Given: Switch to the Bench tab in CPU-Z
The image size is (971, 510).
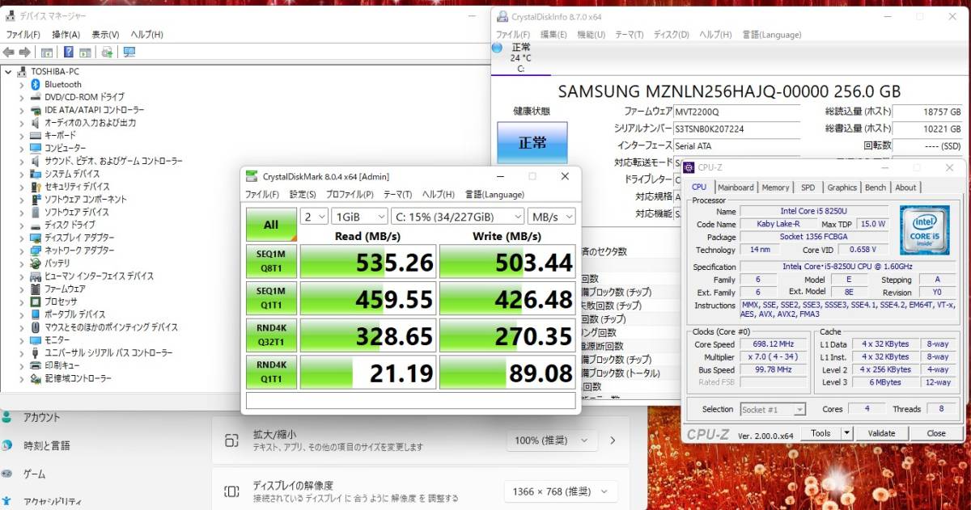Looking at the screenshot, I should point(876,188).
